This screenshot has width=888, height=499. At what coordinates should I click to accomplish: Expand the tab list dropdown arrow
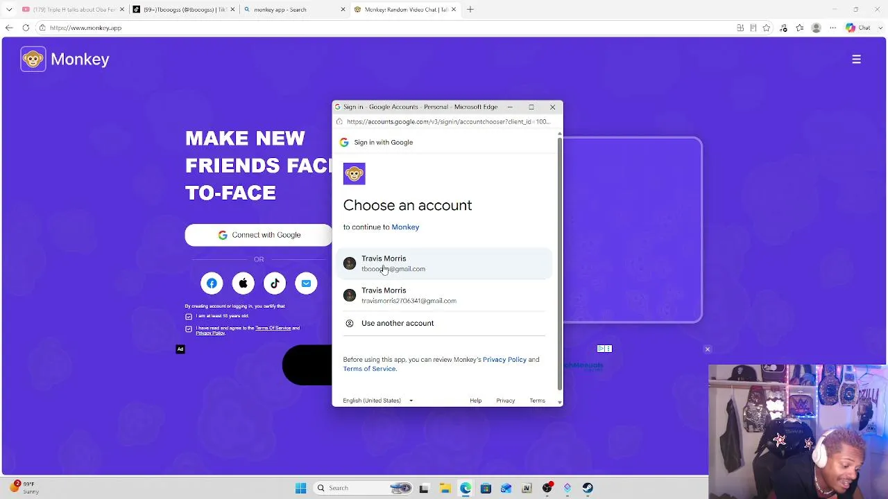tap(9, 10)
